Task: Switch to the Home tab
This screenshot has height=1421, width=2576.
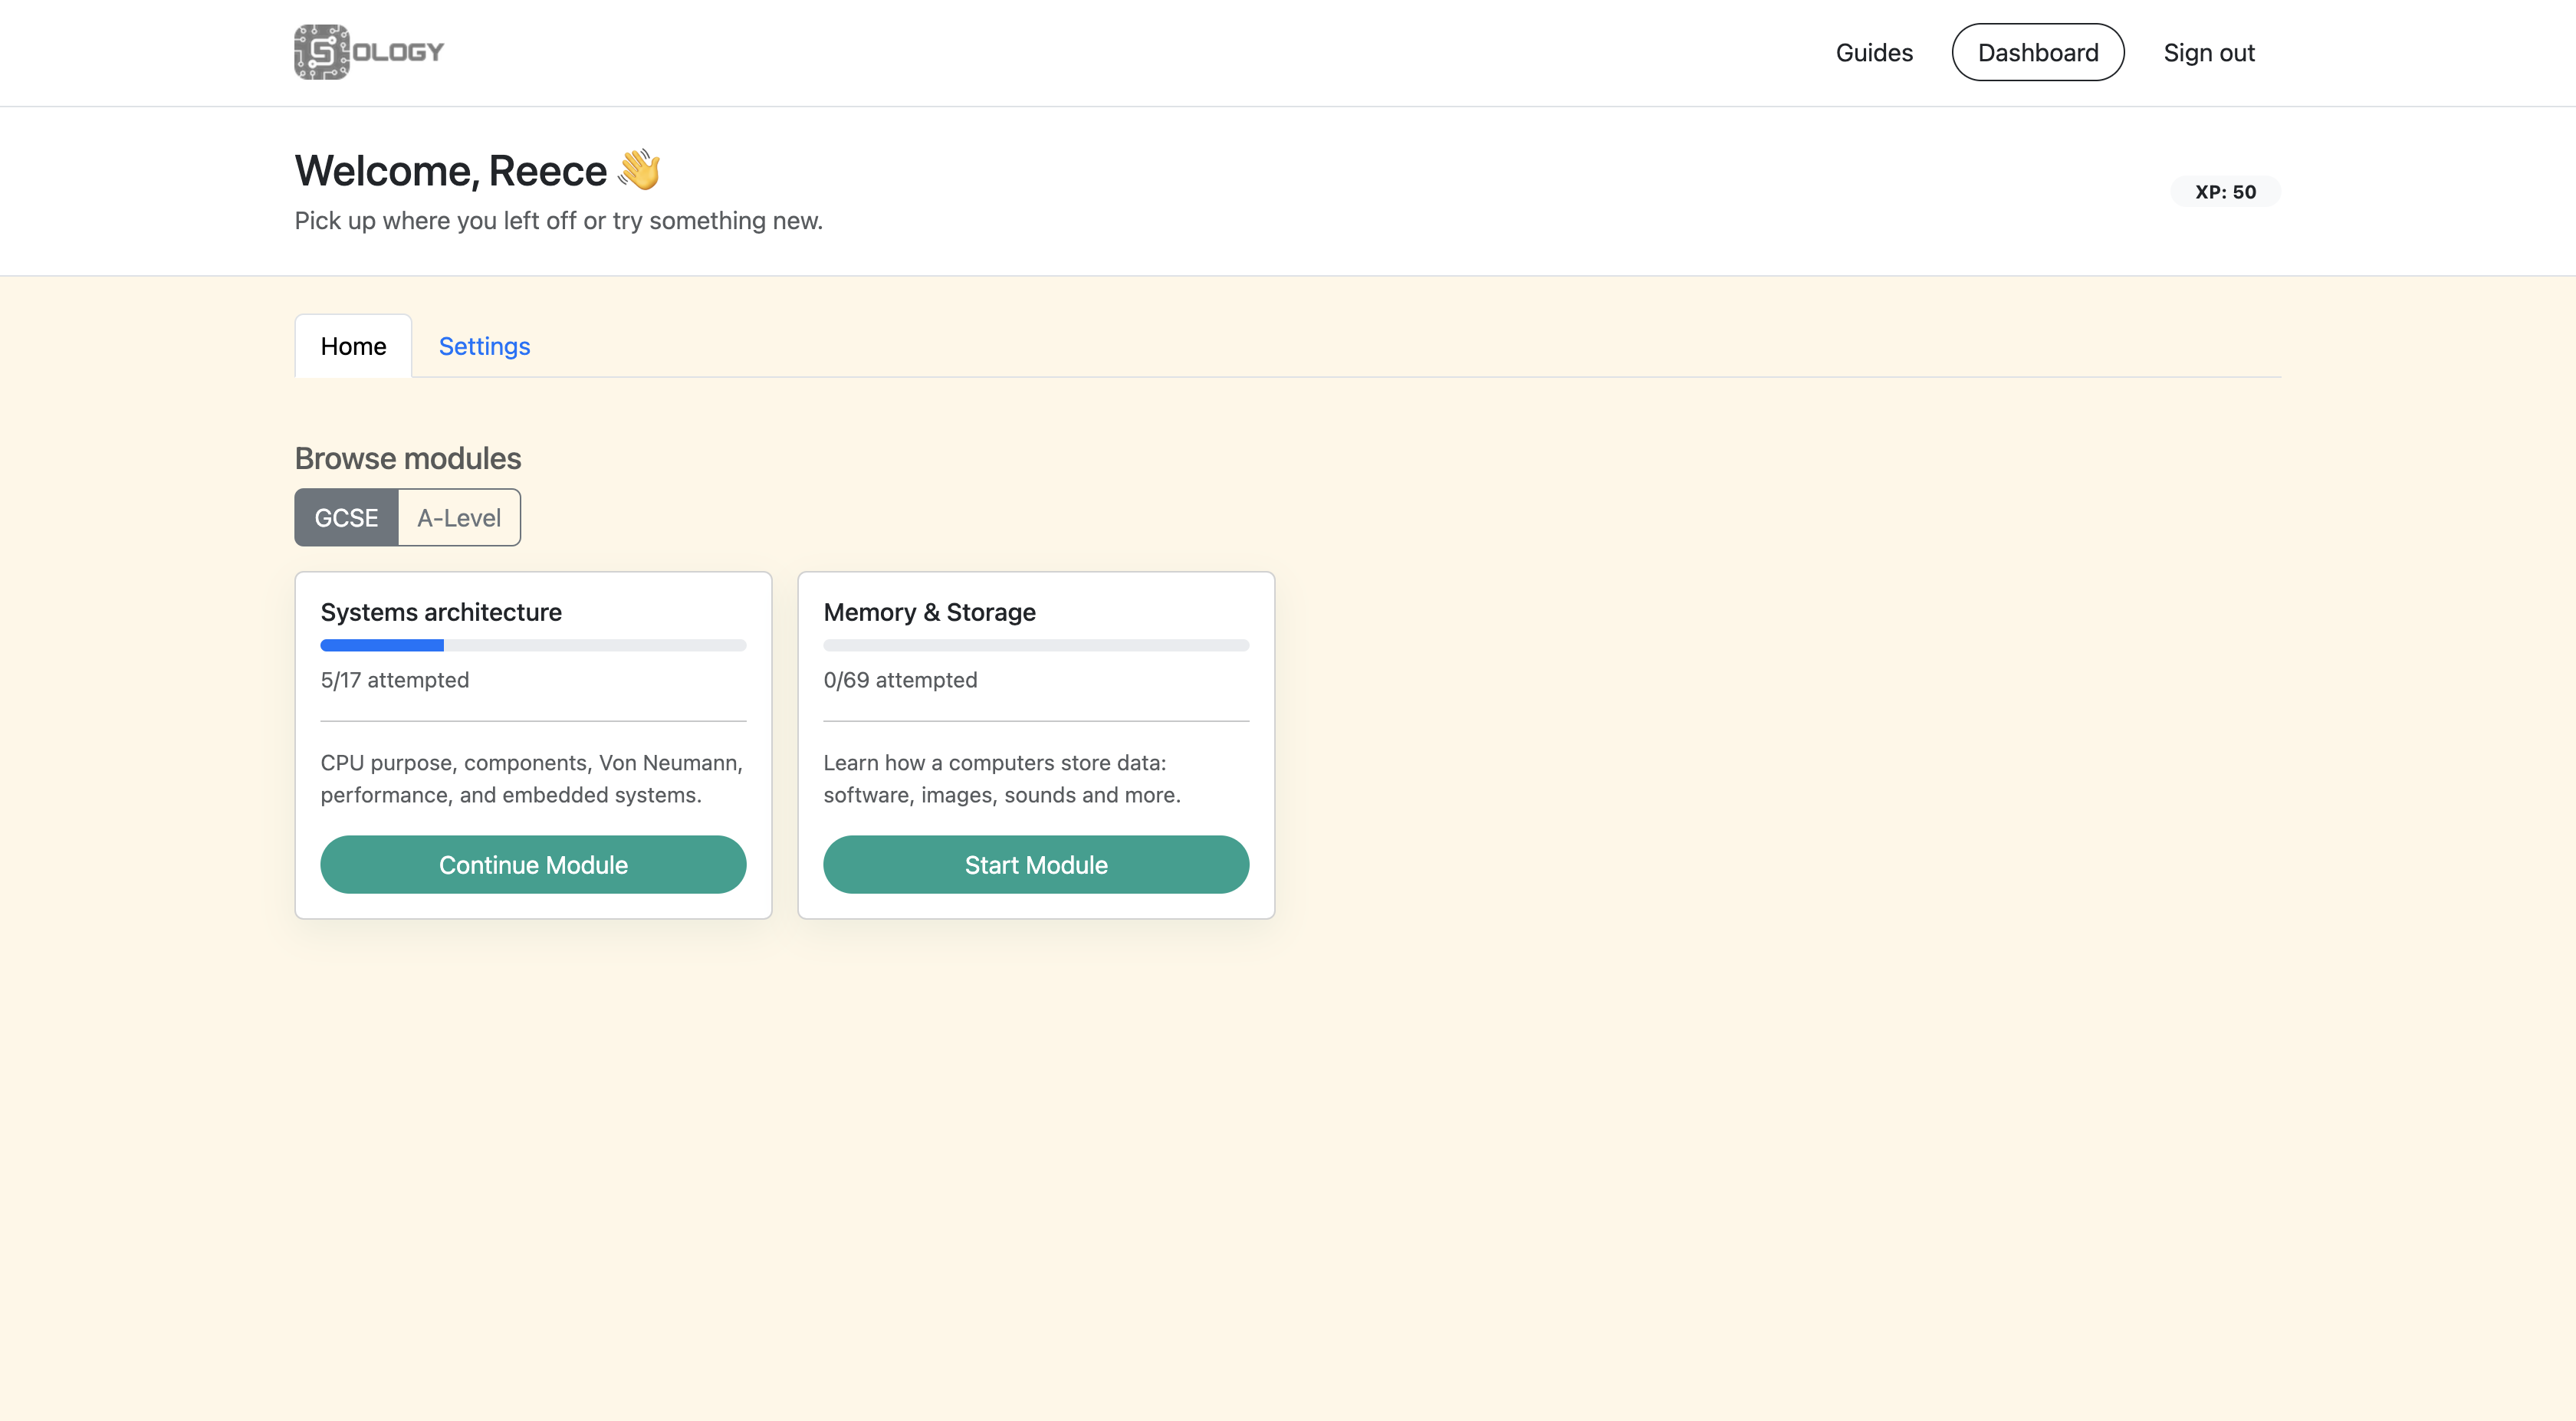Action: pyautogui.click(x=353, y=346)
